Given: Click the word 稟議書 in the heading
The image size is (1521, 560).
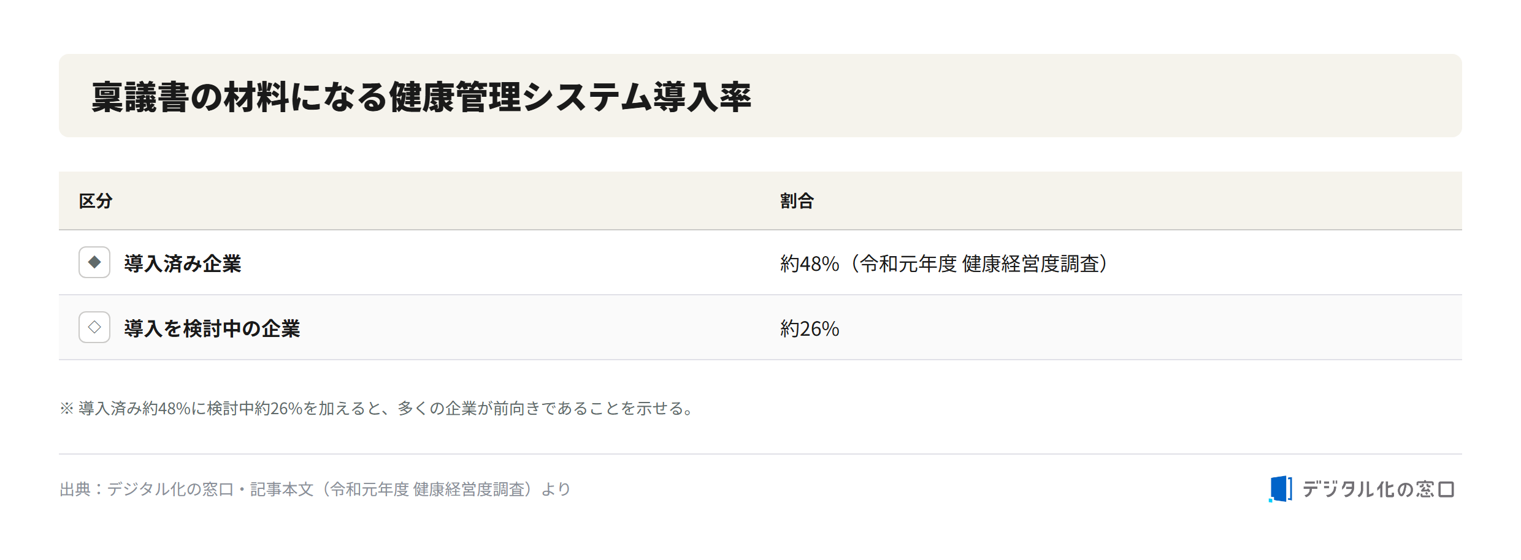Looking at the screenshot, I should pyautogui.click(x=140, y=97).
